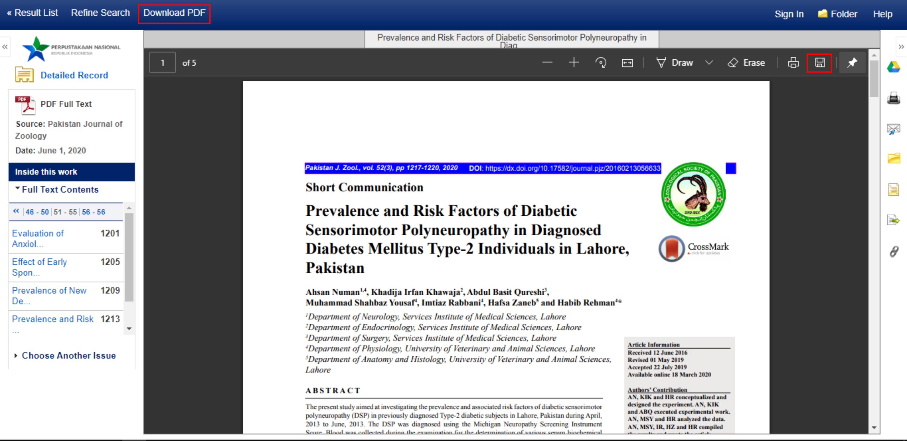Rotate the PDF page
The width and height of the screenshot is (907, 441).
[x=601, y=63]
